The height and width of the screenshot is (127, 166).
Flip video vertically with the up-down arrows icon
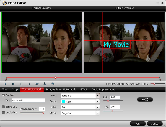click(x=37, y=84)
